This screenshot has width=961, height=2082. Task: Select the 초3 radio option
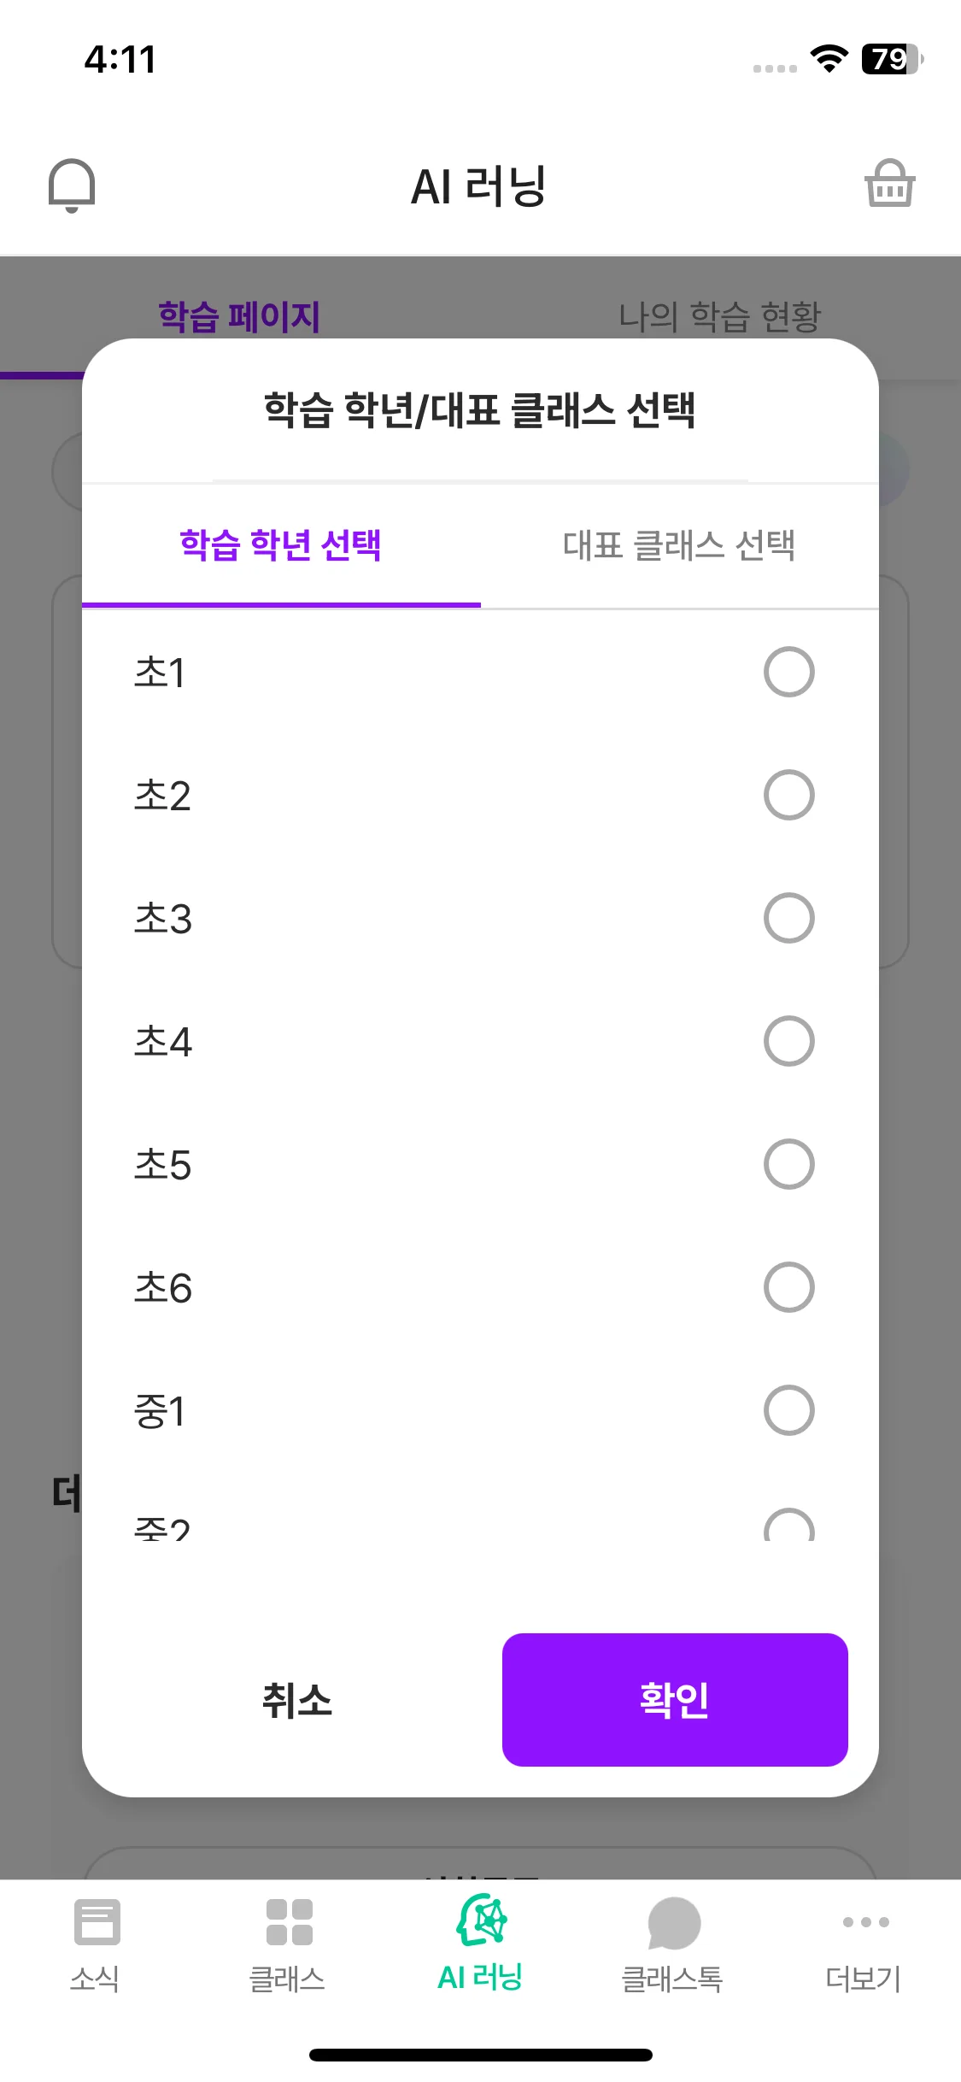788,918
